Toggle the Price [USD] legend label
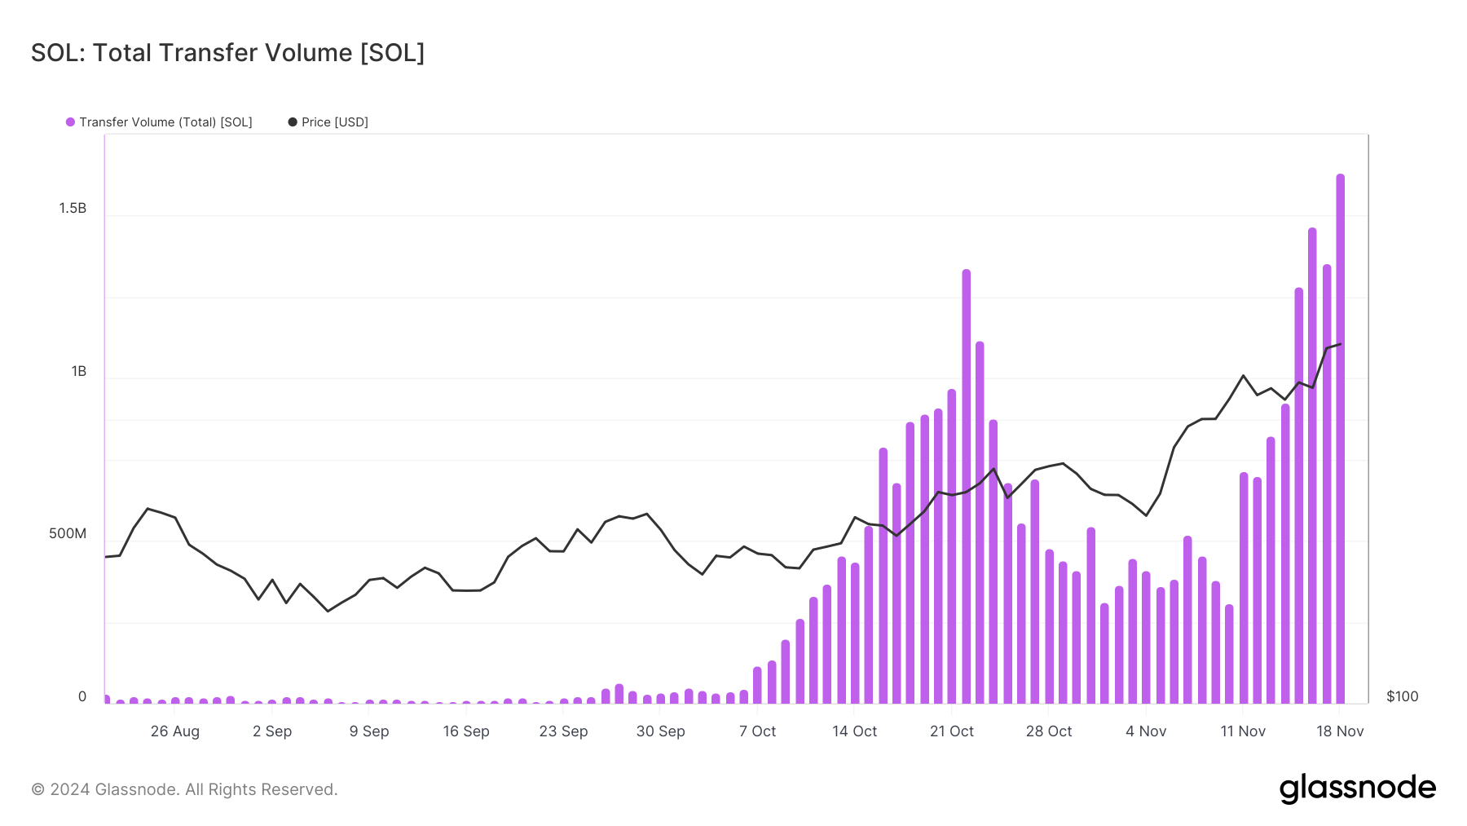The image size is (1467, 826). [x=335, y=122]
